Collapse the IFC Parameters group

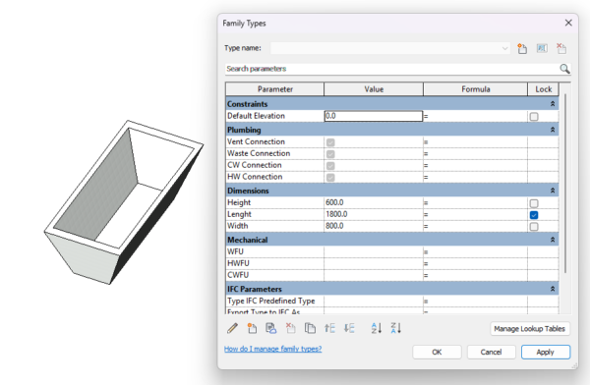[553, 289]
